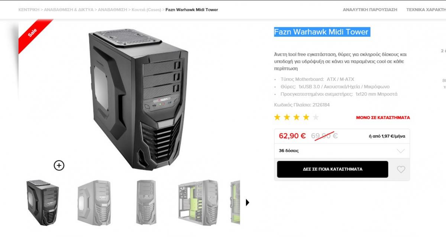
Task: Click the first yellow rating star
Action: [277, 118]
